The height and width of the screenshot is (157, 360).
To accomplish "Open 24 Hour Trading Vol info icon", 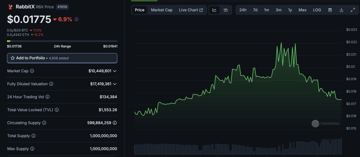I will pyautogui.click(x=47, y=97).
